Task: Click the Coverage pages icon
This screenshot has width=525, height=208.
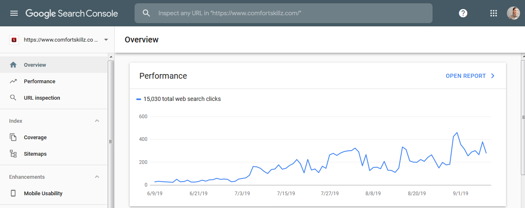Action: [x=13, y=137]
